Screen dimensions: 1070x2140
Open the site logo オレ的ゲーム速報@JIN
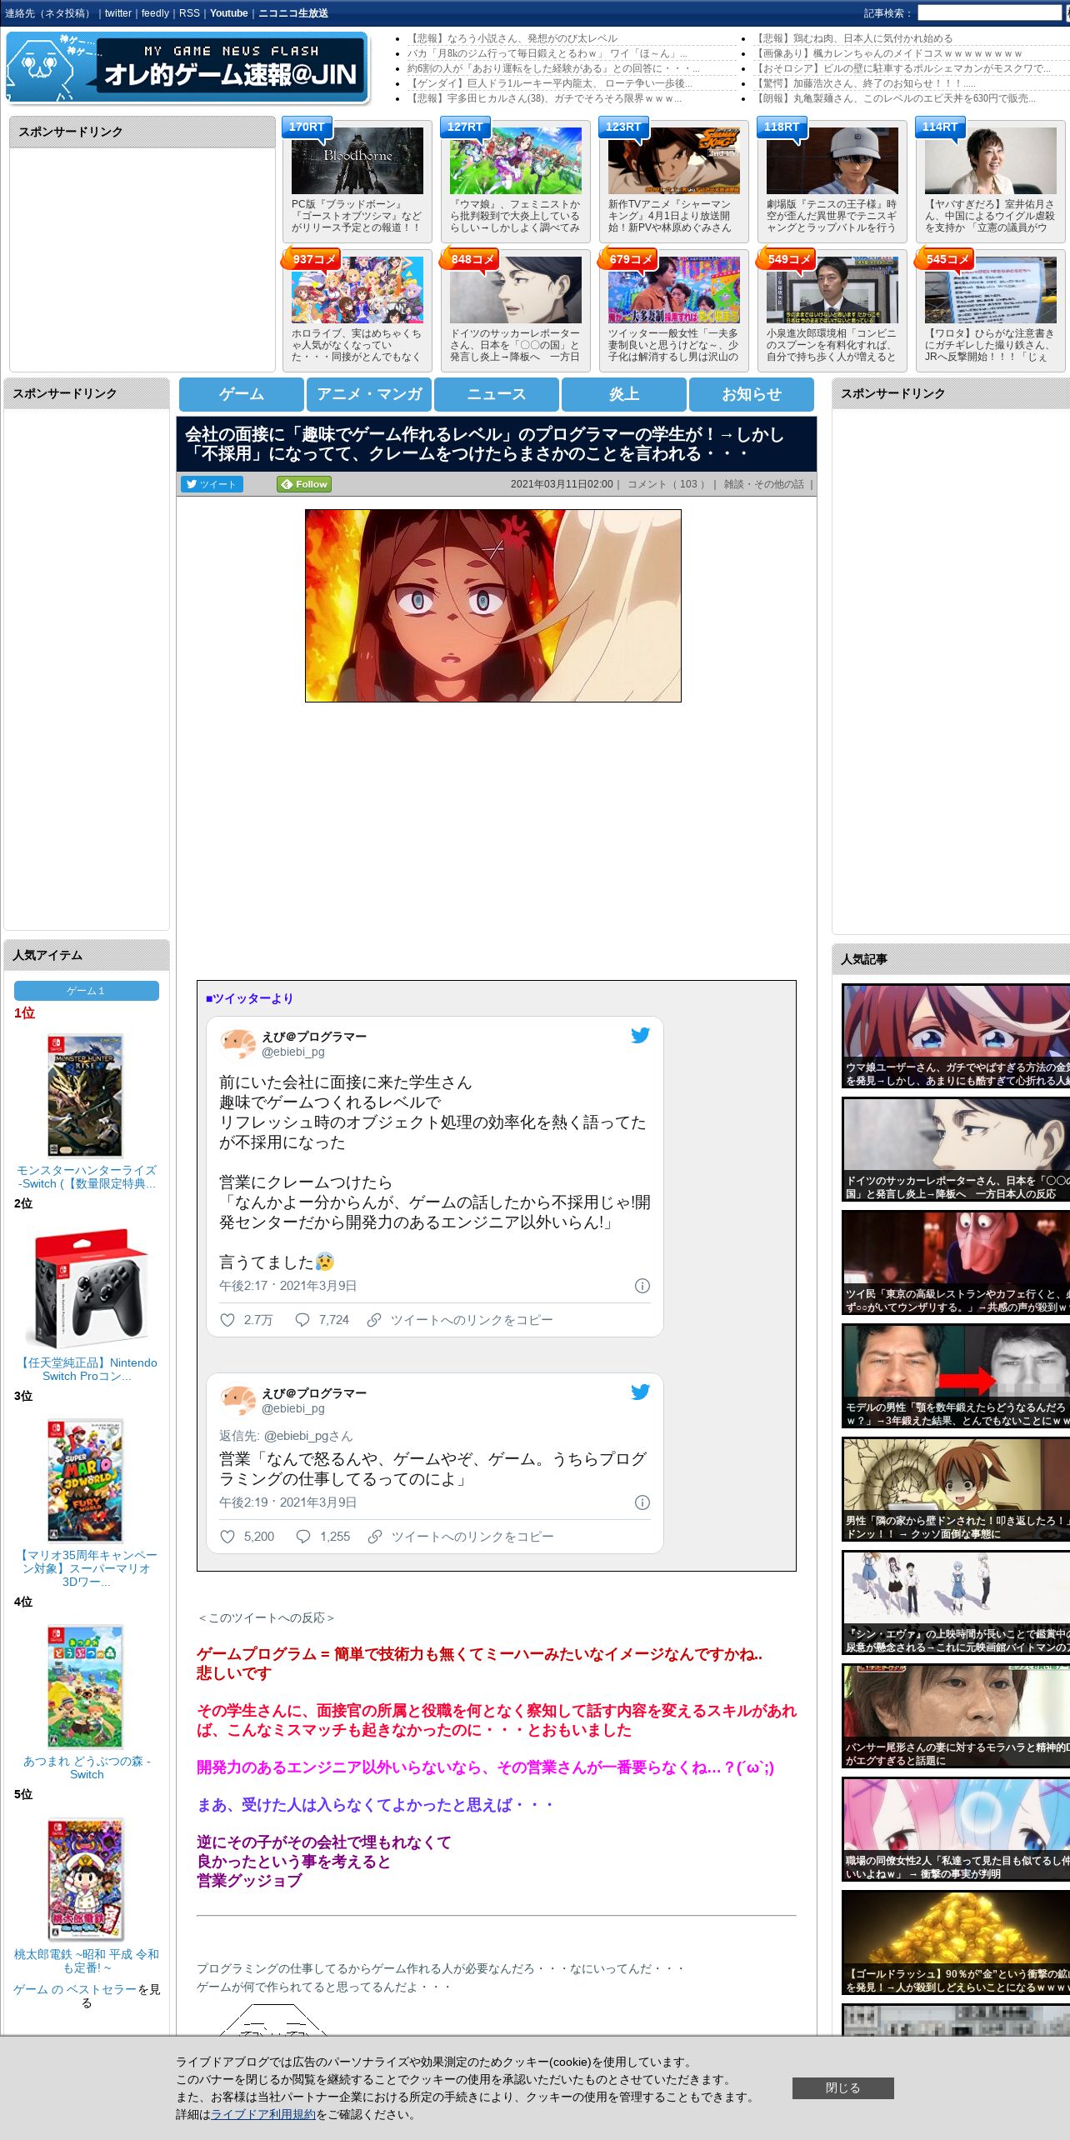(x=187, y=67)
